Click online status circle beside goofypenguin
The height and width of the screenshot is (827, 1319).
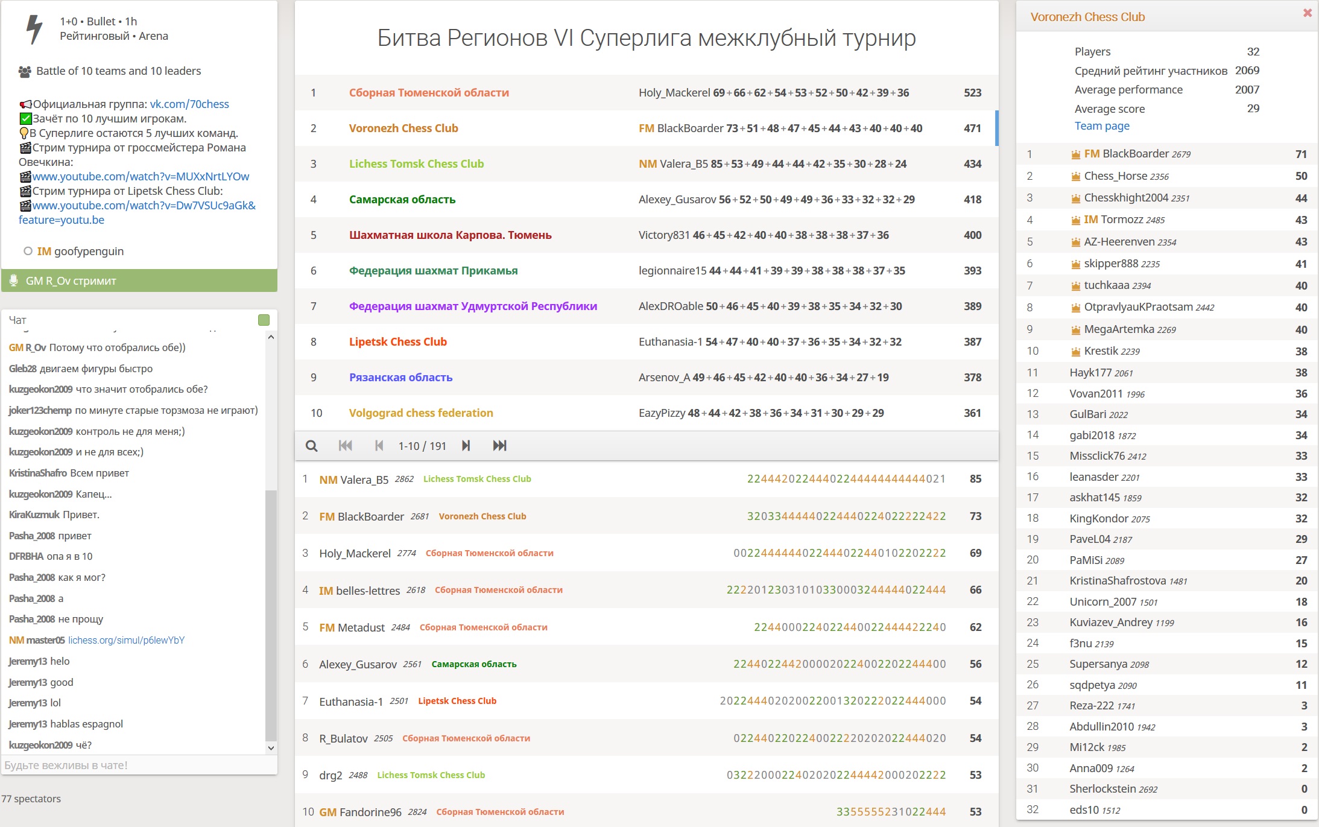28,251
